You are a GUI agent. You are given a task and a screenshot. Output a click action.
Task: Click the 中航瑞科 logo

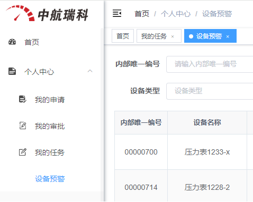click(x=47, y=14)
